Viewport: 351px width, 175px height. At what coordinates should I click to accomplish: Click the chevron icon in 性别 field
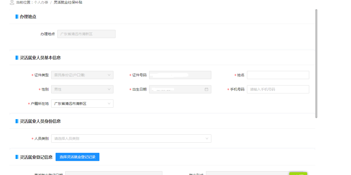click(x=110, y=89)
